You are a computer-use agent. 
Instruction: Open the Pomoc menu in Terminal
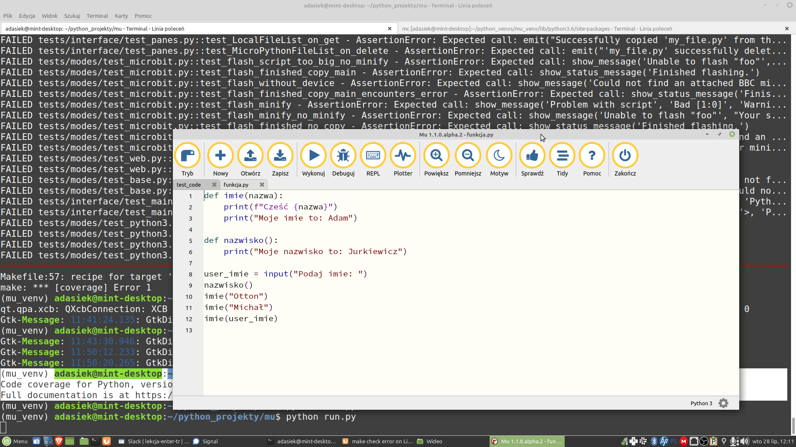point(143,16)
